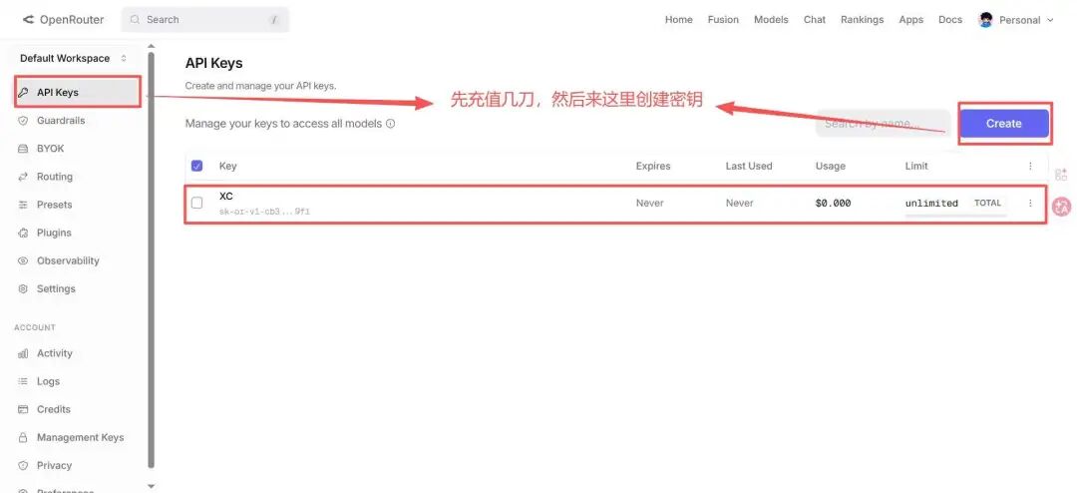The height and width of the screenshot is (493, 1077).
Task: Open the XC key row three-dot menu
Action: pyautogui.click(x=1029, y=203)
